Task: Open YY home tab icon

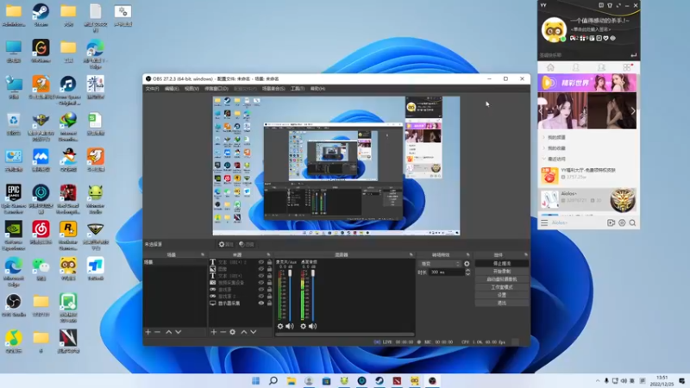Action: 550,67
